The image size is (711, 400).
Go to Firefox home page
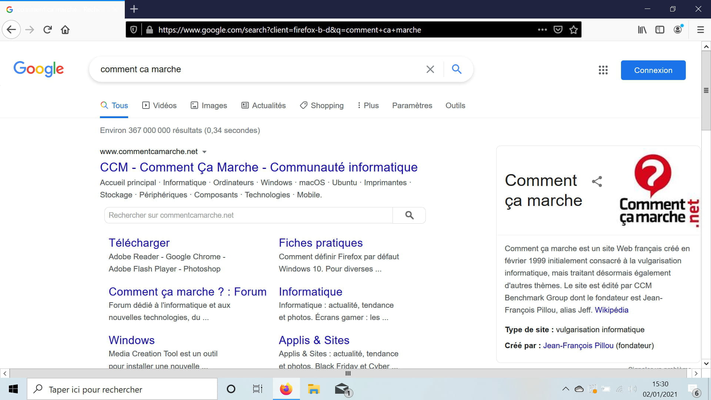point(65,30)
